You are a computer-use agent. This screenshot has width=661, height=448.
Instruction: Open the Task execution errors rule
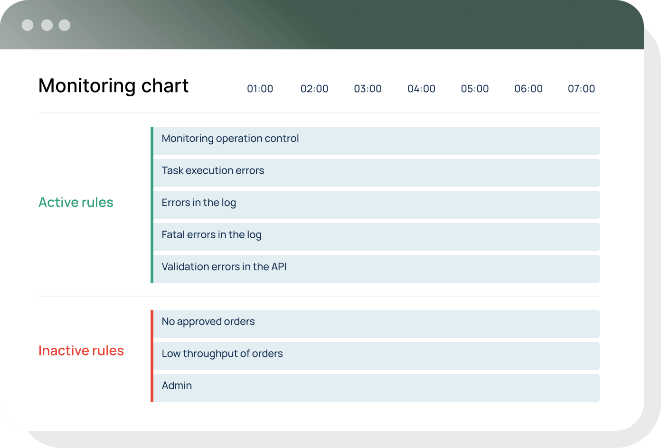[x=376, y=173]
